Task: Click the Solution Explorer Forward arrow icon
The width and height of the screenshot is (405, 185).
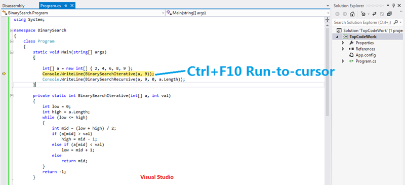Action: click(345, 14)
